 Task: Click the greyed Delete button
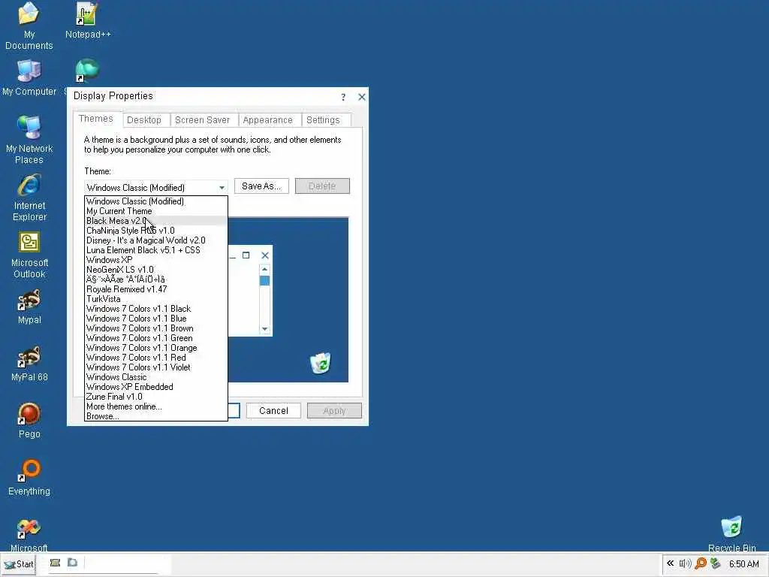click(322, 186)
